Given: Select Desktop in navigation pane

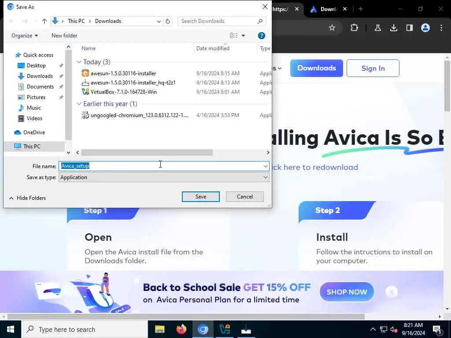Looking at the screenshot, I should coord(36,66).
